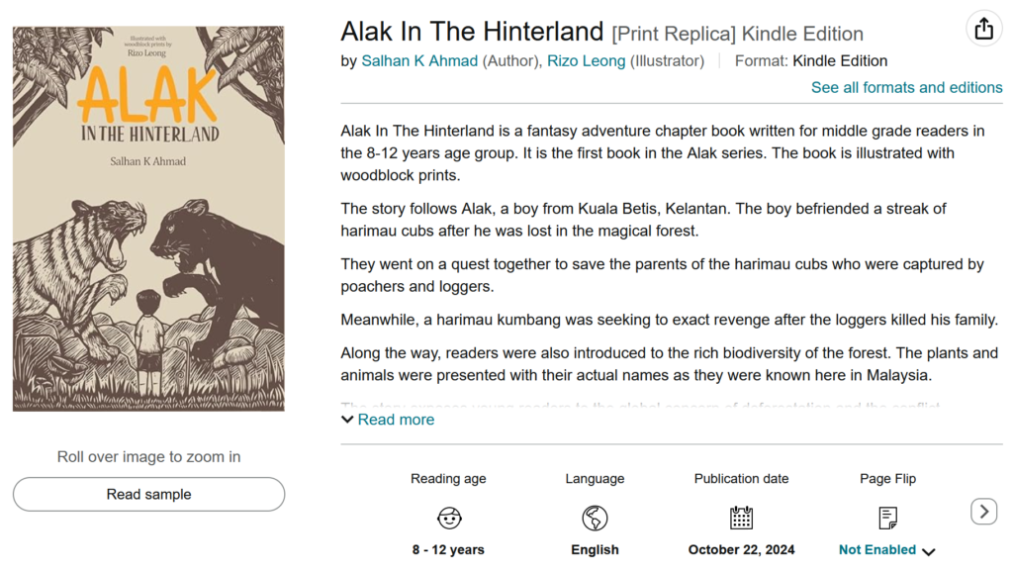Click the Kindle Edition format label
The height and width of the screenshot is (572, 1013).
pos(840,60)
